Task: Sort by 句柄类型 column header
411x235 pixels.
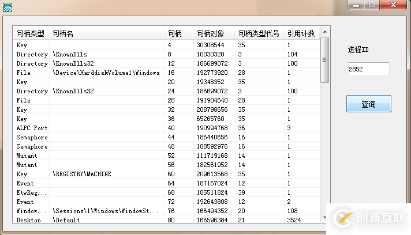Action: (31, 33)
